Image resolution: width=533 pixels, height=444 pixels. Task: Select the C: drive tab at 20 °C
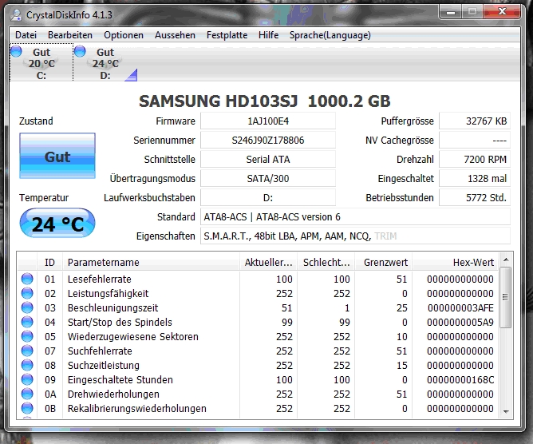click(x=41, y=62)
